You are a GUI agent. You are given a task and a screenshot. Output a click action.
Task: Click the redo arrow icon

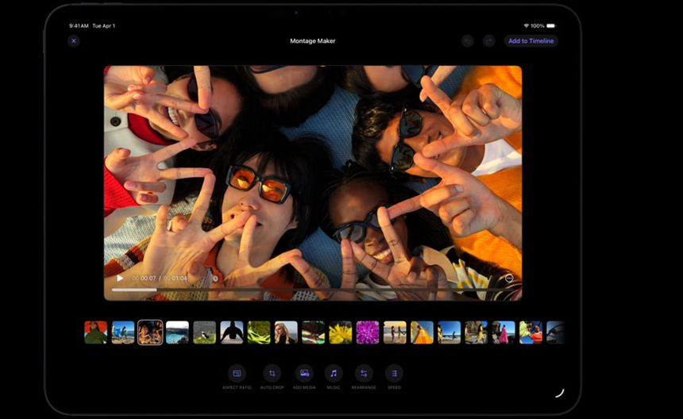click(488, 40)
